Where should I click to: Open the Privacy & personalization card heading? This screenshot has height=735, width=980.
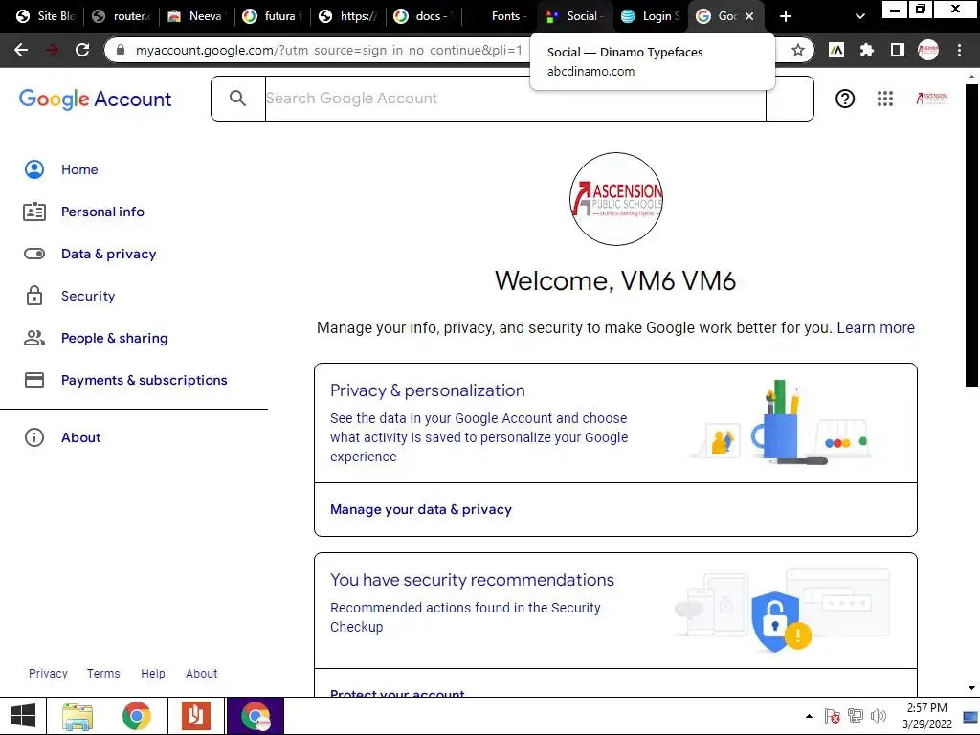pyautogui.click(x=428, y=390)
